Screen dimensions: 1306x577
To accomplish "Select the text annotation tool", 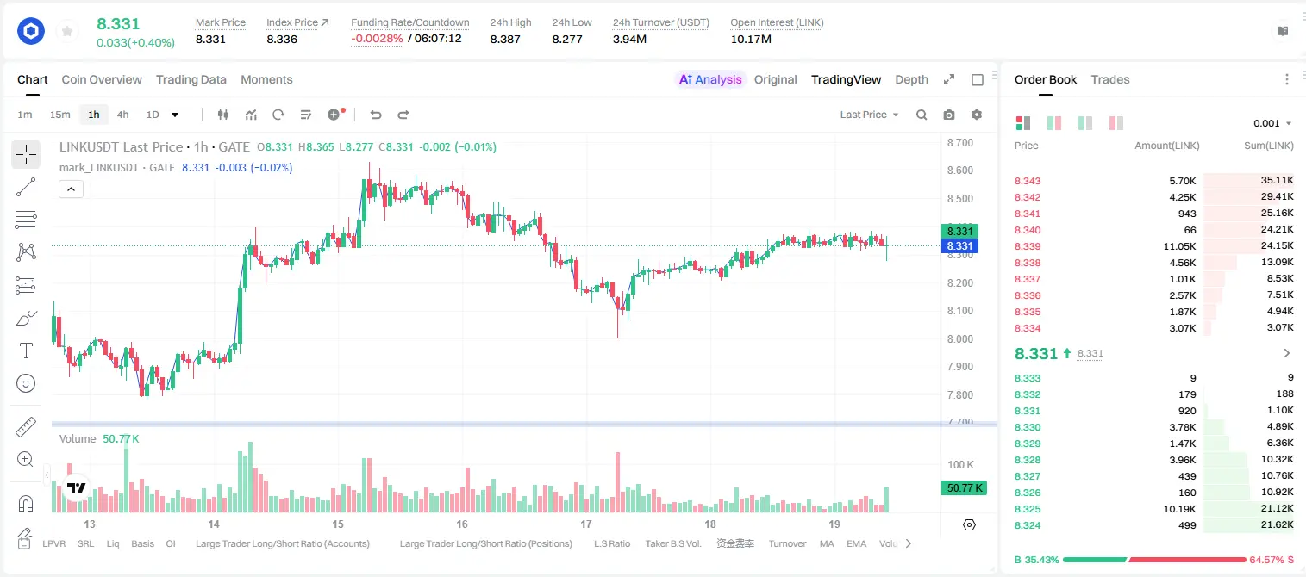I will click(26, 351).
